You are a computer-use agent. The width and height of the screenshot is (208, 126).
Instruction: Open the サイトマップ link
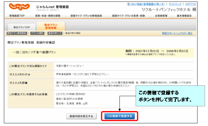(x=175, y=4)
